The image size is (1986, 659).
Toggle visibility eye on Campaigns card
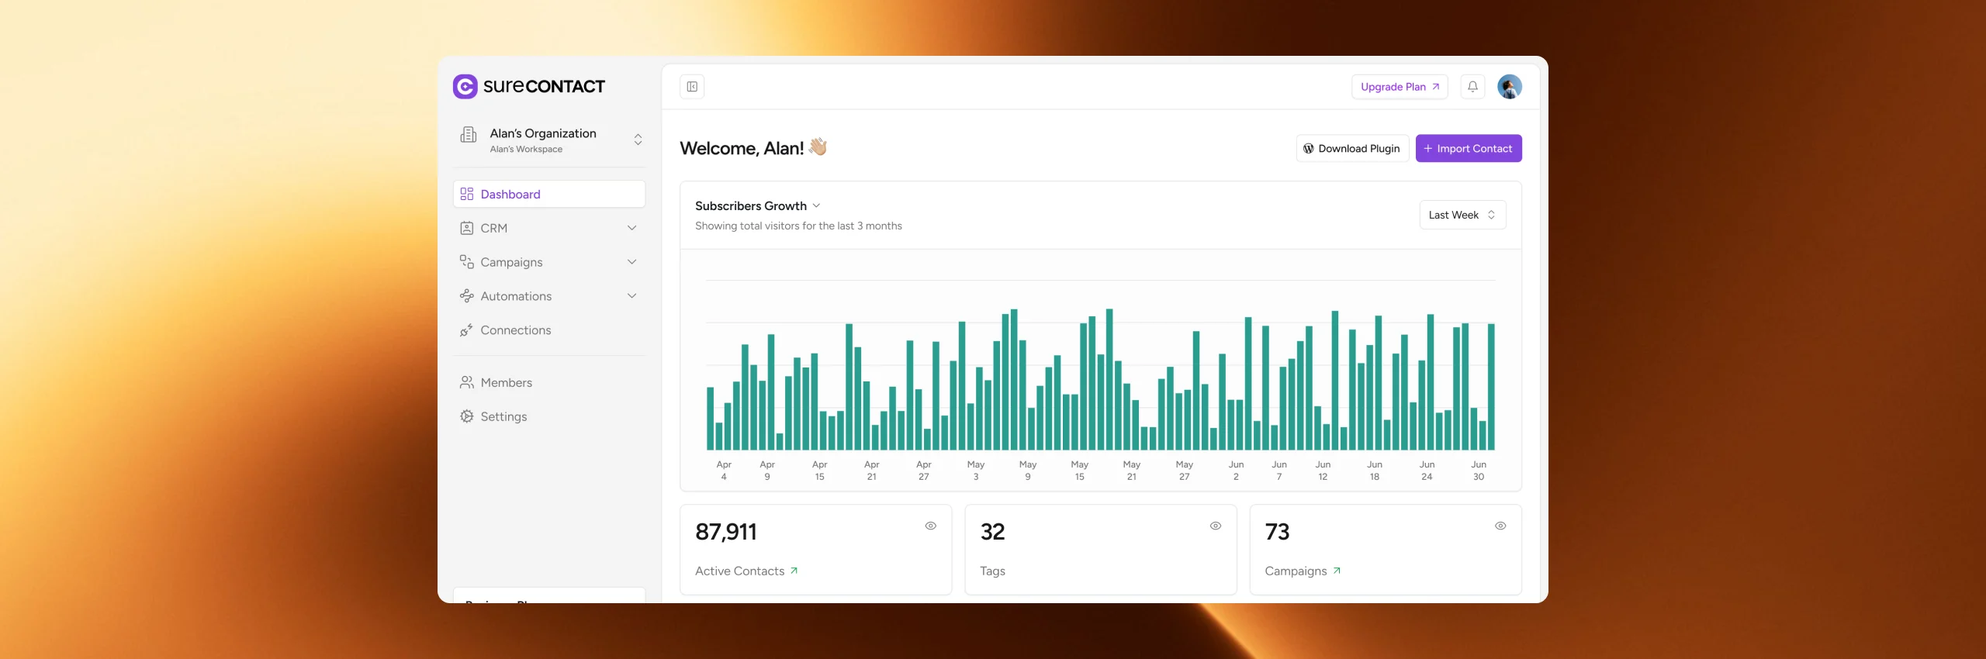click(1500, 526)
